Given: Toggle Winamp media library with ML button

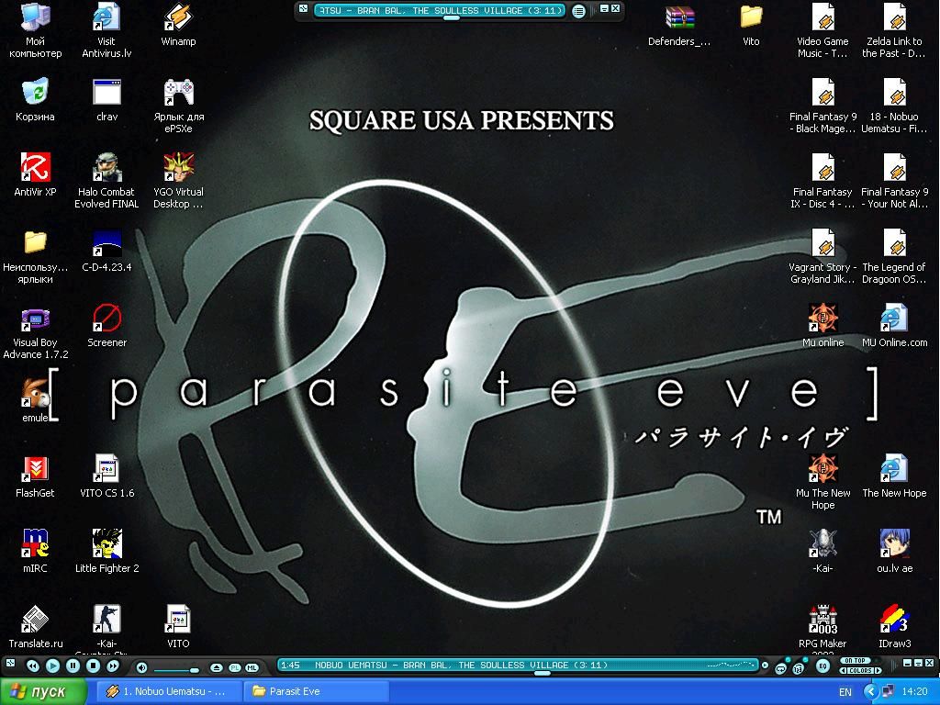Looking at the screenshot, I should [252, 668].
